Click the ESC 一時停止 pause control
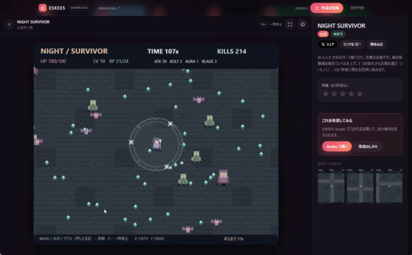412x255 pixels. (271, 25)
